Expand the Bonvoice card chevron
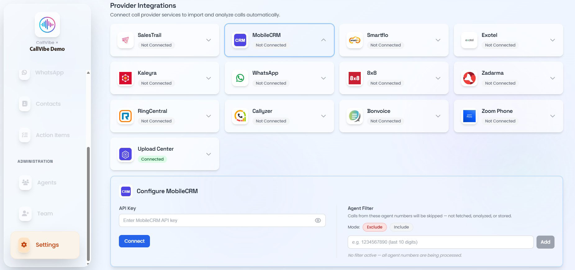The image size is (575, 270). pos(438,116)
